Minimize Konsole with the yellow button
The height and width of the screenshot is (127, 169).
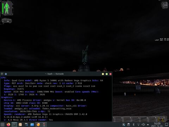[103, 74]
